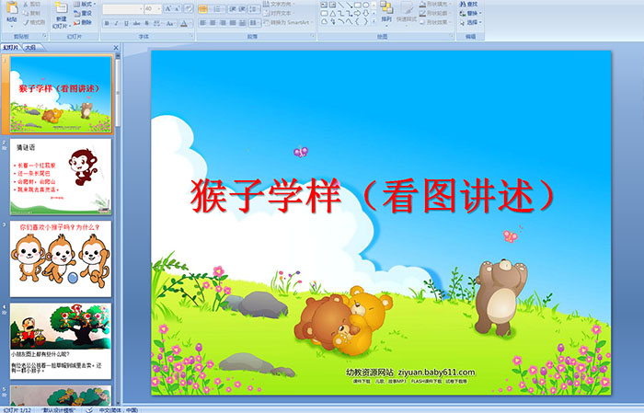The height and width of the screenshot is (413, 644).
Task: Decrease font size with shrink font icon
Action: coord(178,8)
